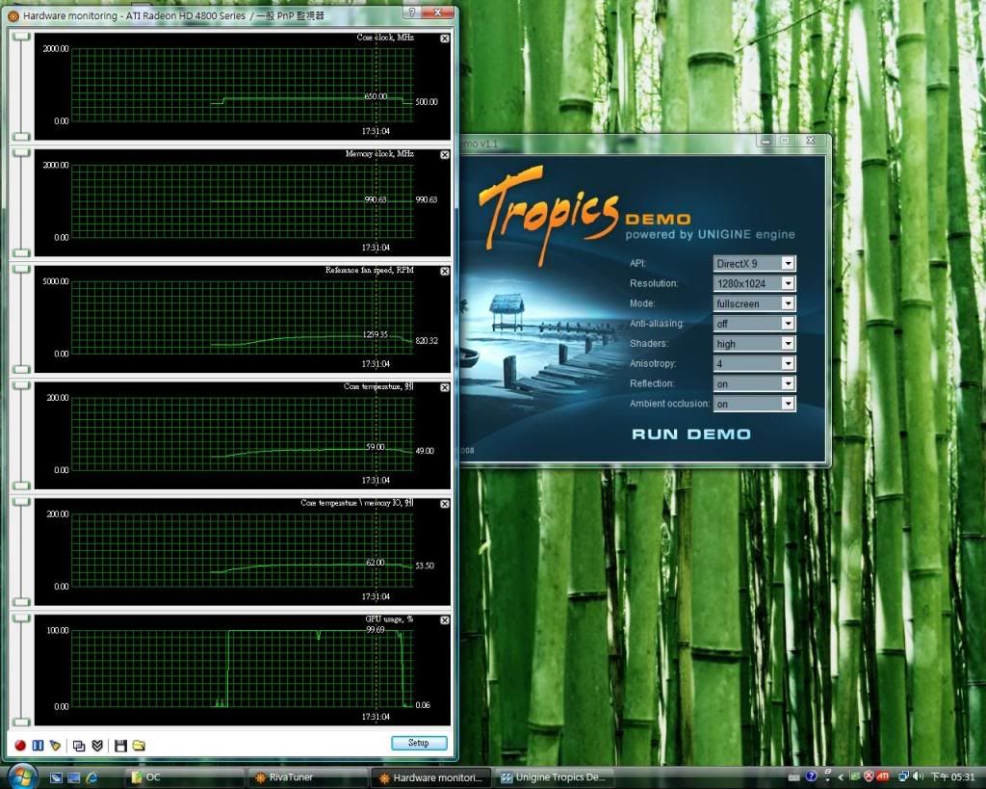This screenshot has width=986, height=789.
Task: Hide the Core temperature memory IO graph
Action: [445, 504]
